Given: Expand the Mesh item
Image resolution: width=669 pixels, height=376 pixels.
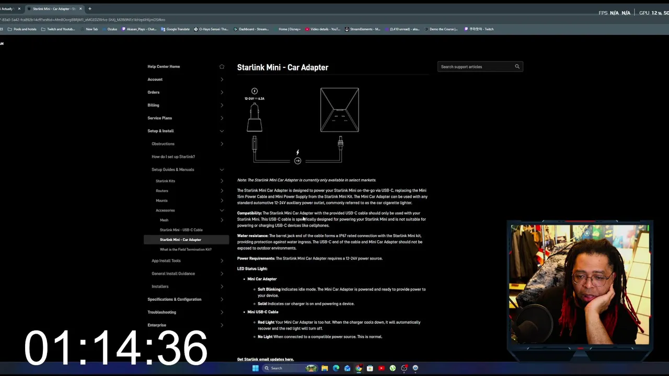Looking at the screenshot, I should point(222,220).
